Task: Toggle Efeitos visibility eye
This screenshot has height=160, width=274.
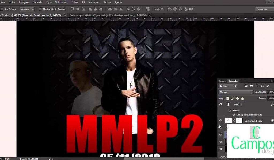Action: pos(230,111)
